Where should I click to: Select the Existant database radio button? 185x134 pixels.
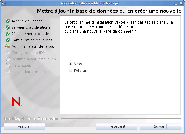point(70,71)
